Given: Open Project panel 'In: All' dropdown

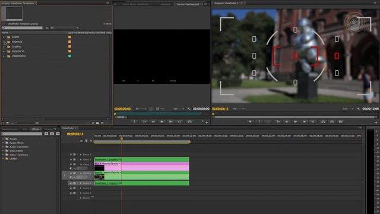Looking at the screenshot, I should [x=65, y=28].
